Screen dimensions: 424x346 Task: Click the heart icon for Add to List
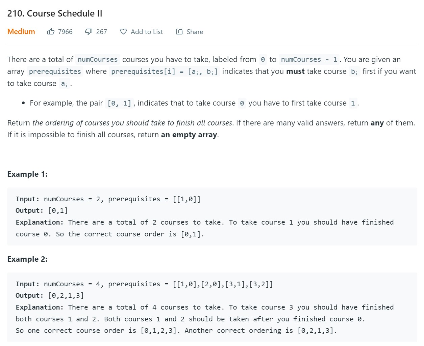(x=124, y=32)
